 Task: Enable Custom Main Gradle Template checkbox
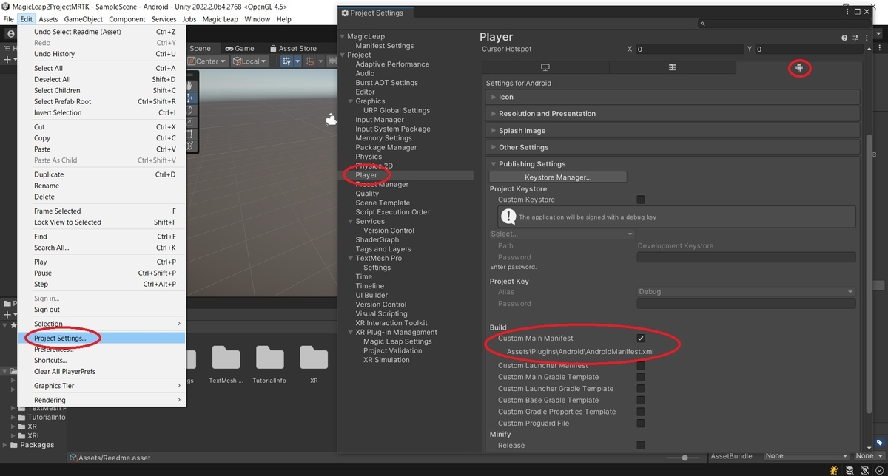(641, 377)
